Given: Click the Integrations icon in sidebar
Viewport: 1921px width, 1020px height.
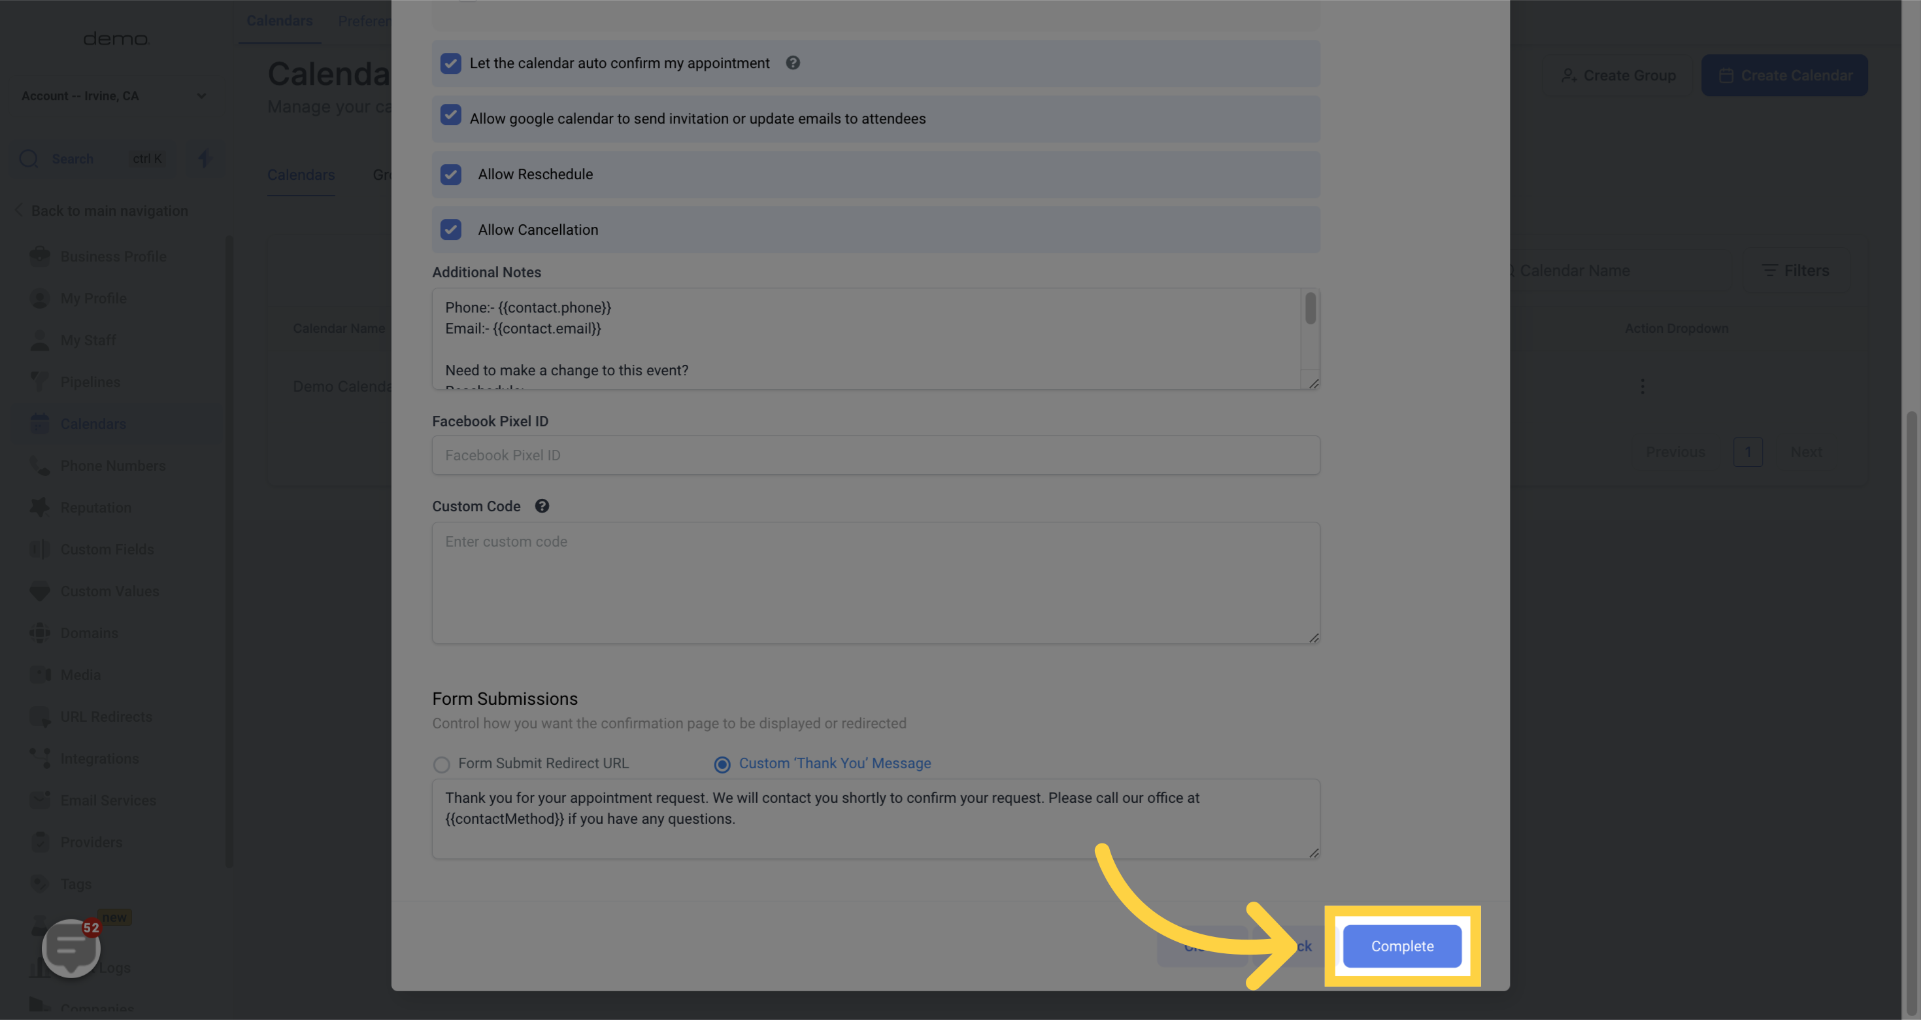Looking at the screenshot, I should point(39,758).
